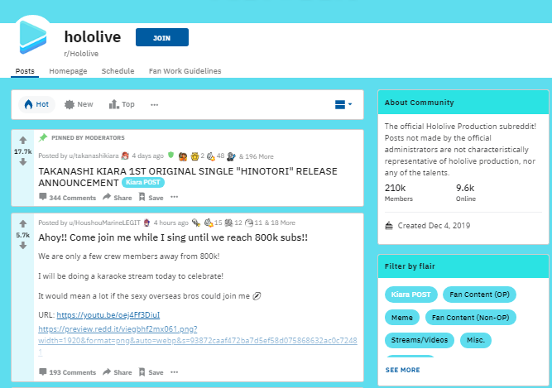This screenshot has width=552, height=388.
Task: Upvote the 800k subs karaoke post
Action: (x=23, y=223)
